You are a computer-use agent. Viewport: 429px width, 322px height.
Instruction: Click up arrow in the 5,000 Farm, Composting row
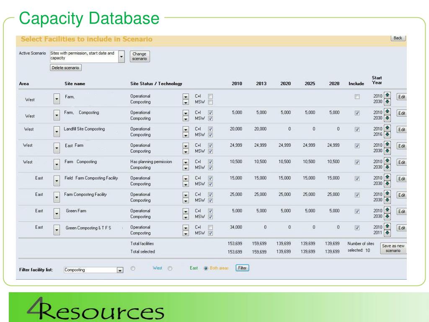point(387,112)
